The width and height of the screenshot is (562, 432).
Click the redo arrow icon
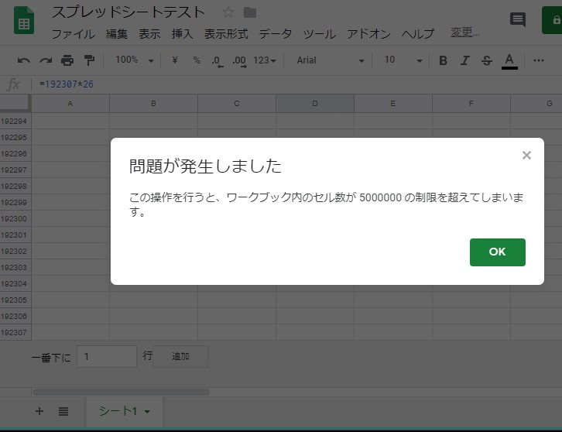click(x=46, y=60)
